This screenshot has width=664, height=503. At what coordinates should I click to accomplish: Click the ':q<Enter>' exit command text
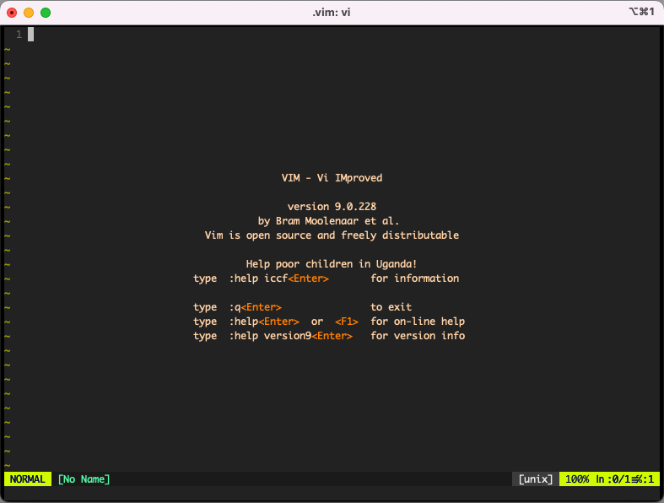(x=256, y=307)
